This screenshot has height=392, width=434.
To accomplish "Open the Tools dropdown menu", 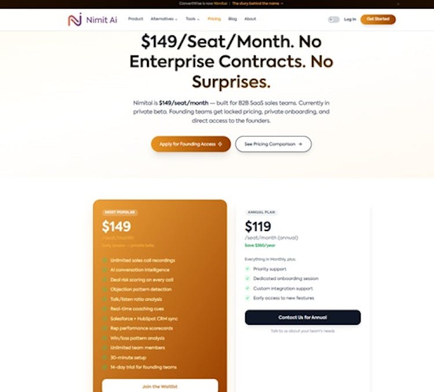I will 192,19.
